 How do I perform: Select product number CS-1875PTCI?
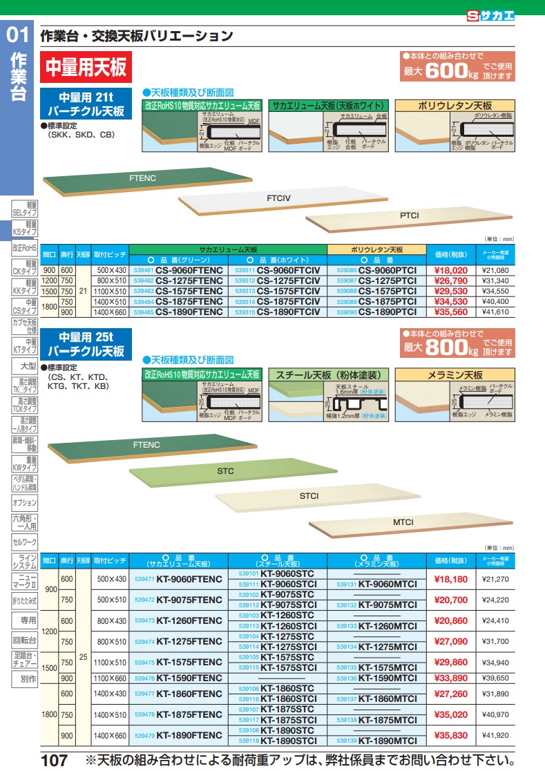pos(388,301)
